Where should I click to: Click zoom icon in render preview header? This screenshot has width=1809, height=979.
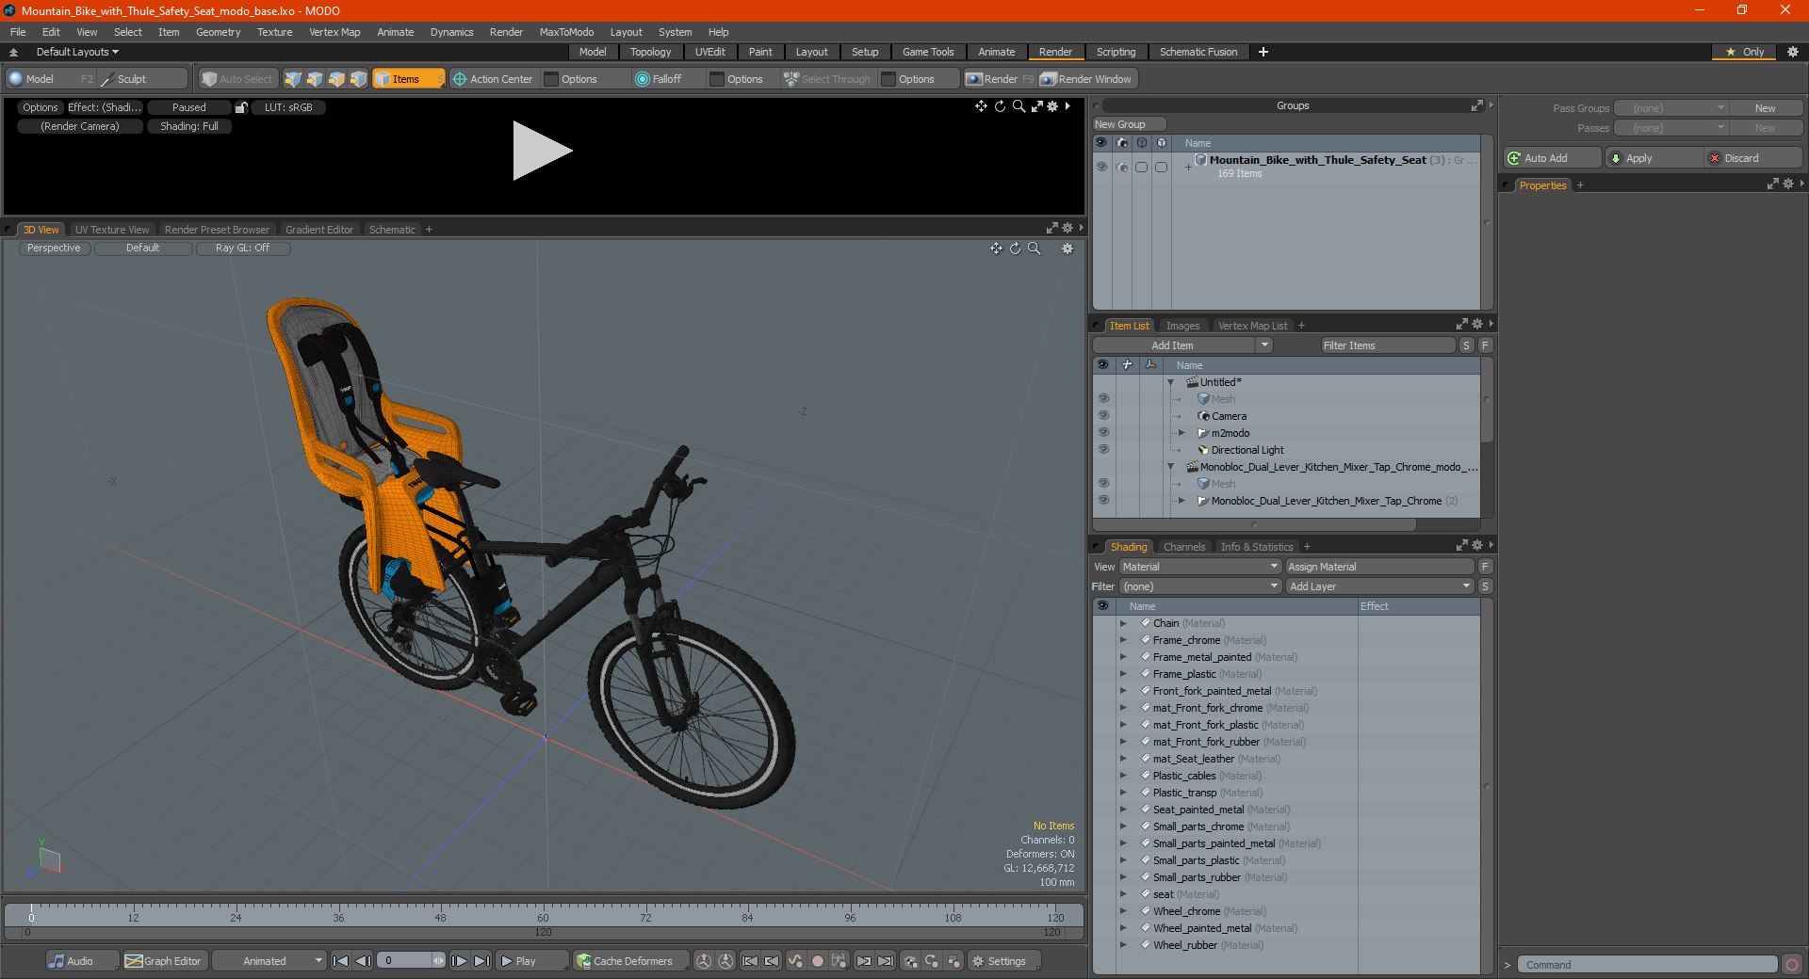[1019, 106]
